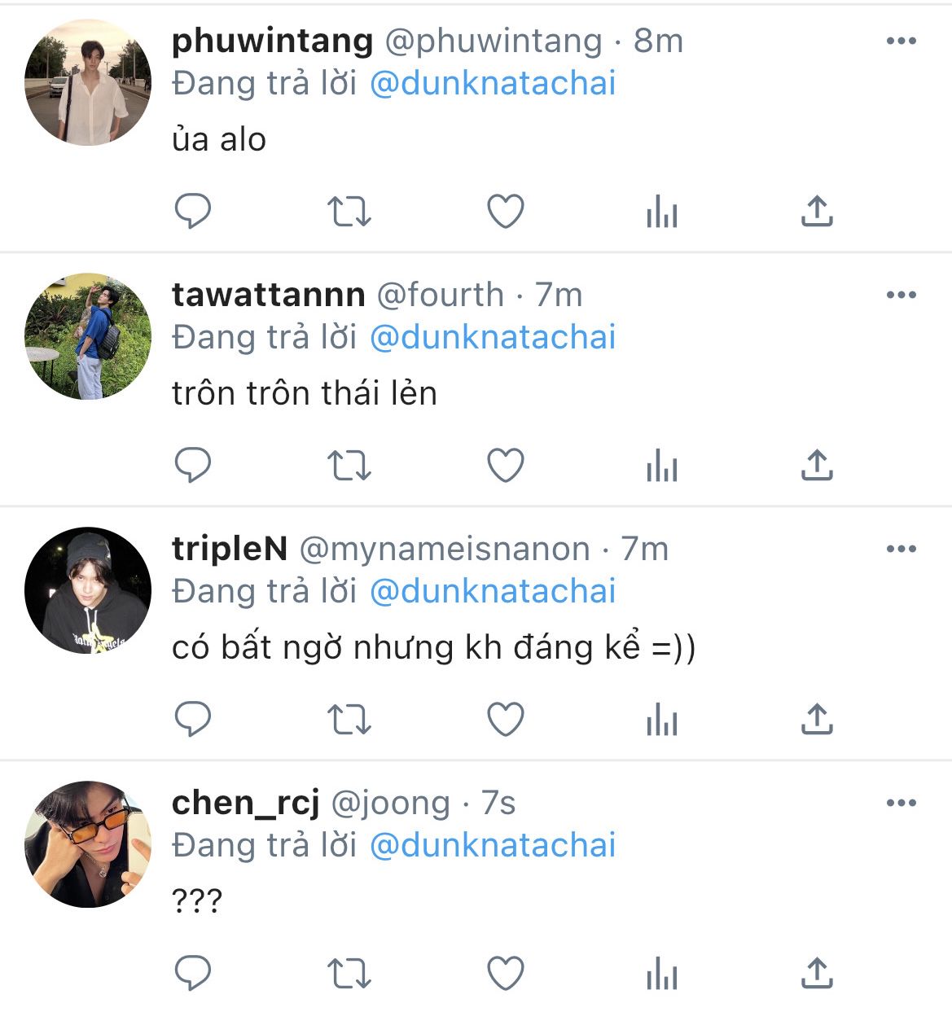
Task: Share phuwintang's tweet
Action: pos(817,212)
